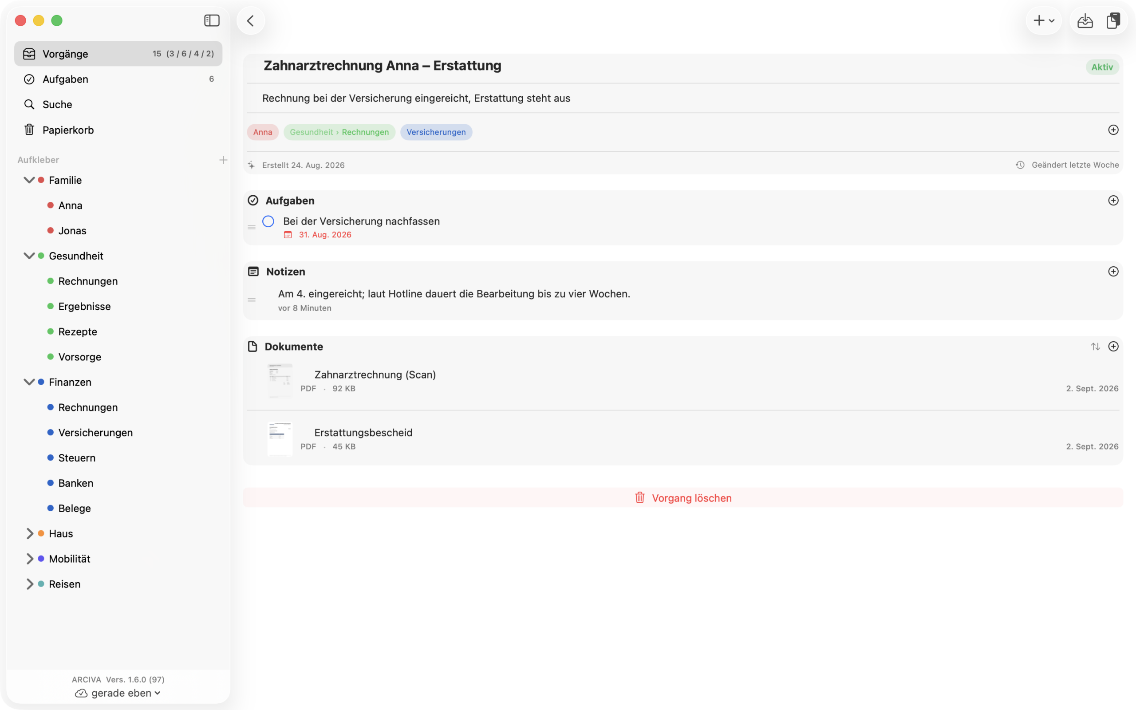Open the plus add-new dropdown in toolbar
Image resolution: width=1136 pixels, height=710 pixels.
1044,21
